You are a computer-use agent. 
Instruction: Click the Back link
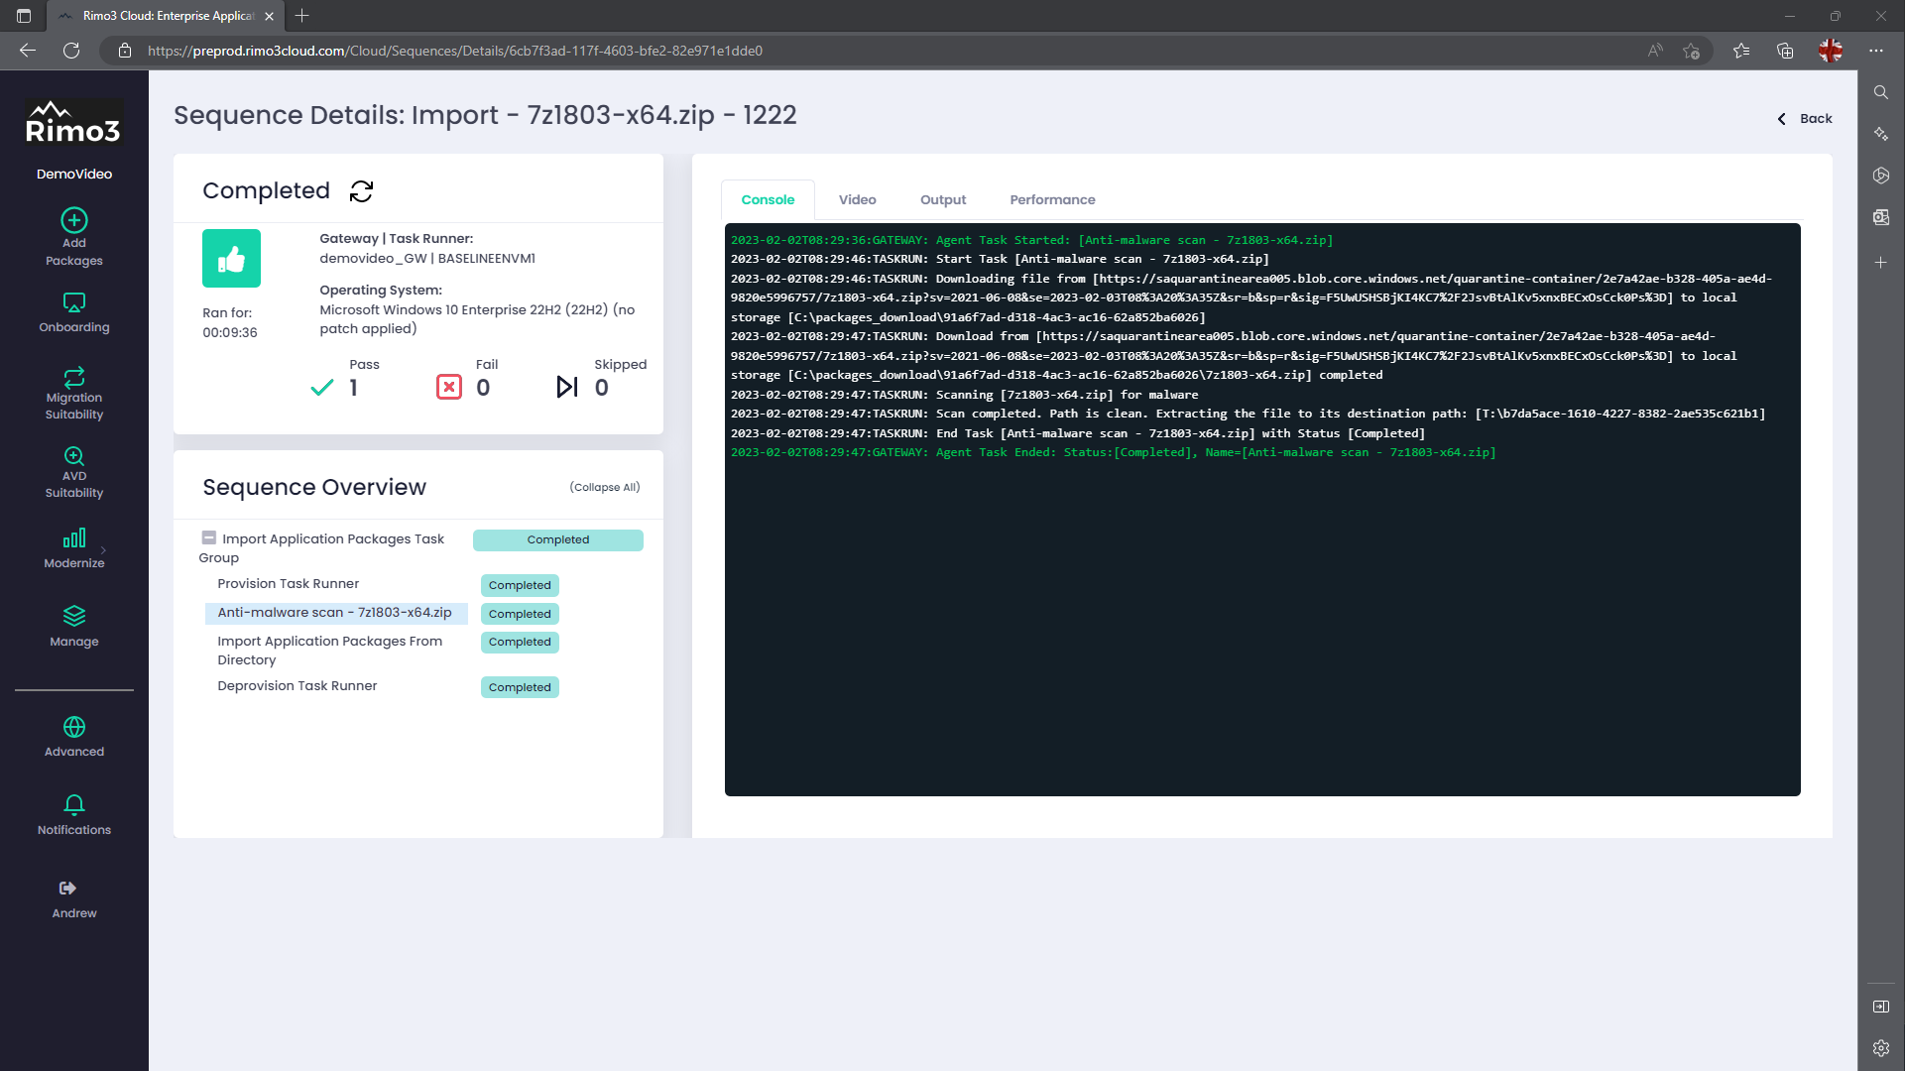pyautogui.click(x=1805, y=118)
